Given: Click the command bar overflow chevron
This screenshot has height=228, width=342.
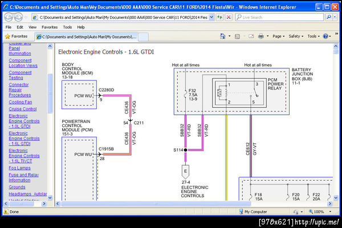Looking at the screenshot, I should [x=336, y=34].
